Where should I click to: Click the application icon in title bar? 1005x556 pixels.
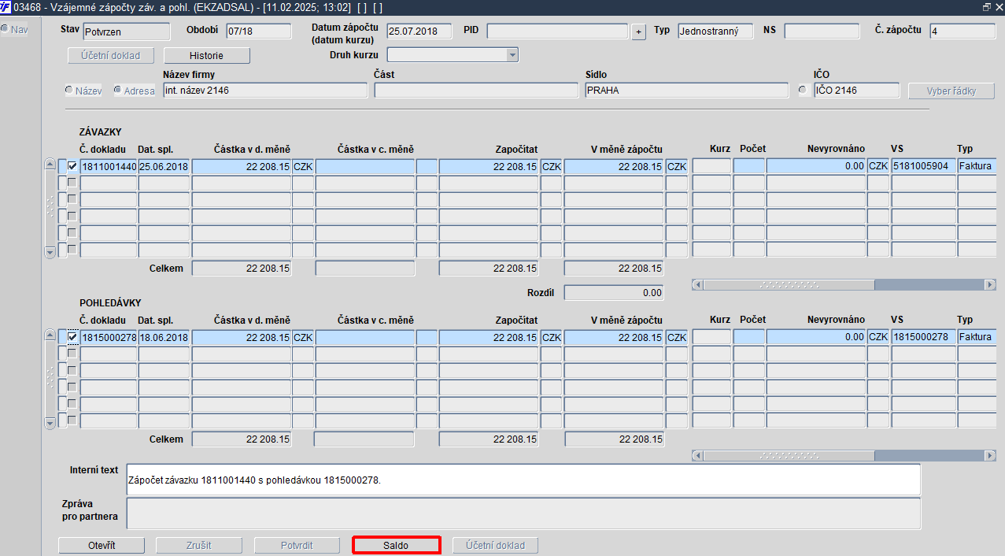click(6, 7)
